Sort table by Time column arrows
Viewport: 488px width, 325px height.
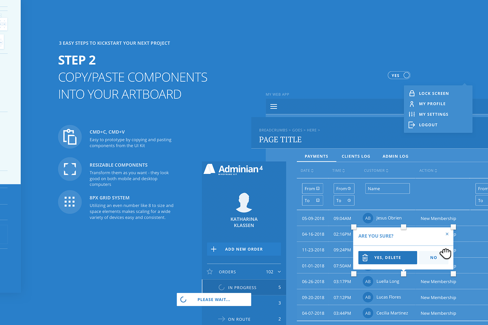[344, 171]
